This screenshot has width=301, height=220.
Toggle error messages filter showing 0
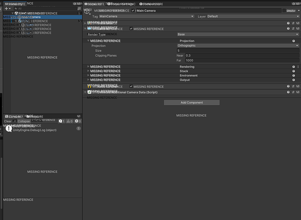click(x=78, y=121)
